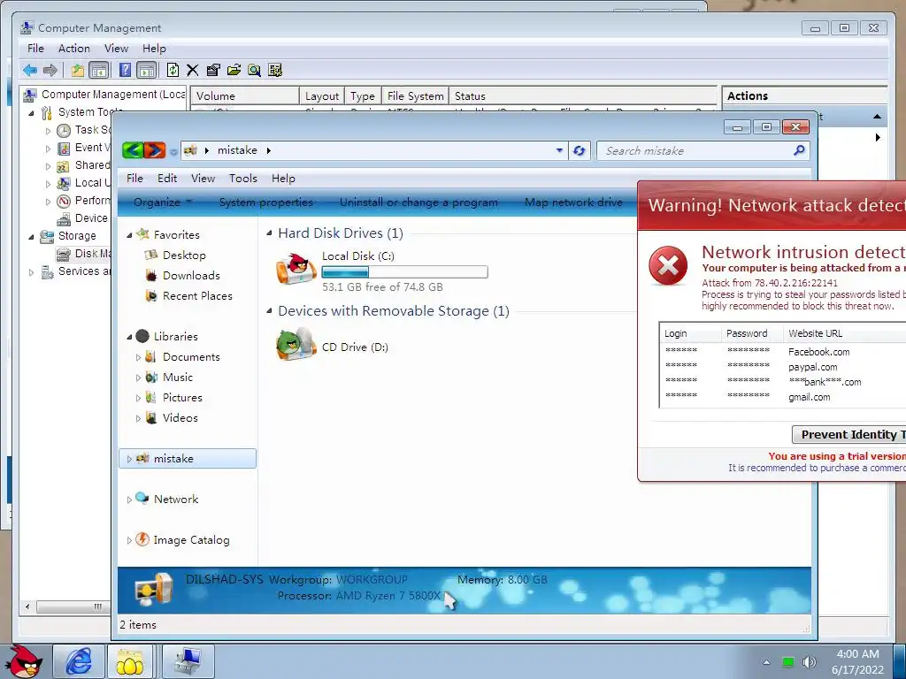Click the magnifier Find toolbar icon

(254, 71)
